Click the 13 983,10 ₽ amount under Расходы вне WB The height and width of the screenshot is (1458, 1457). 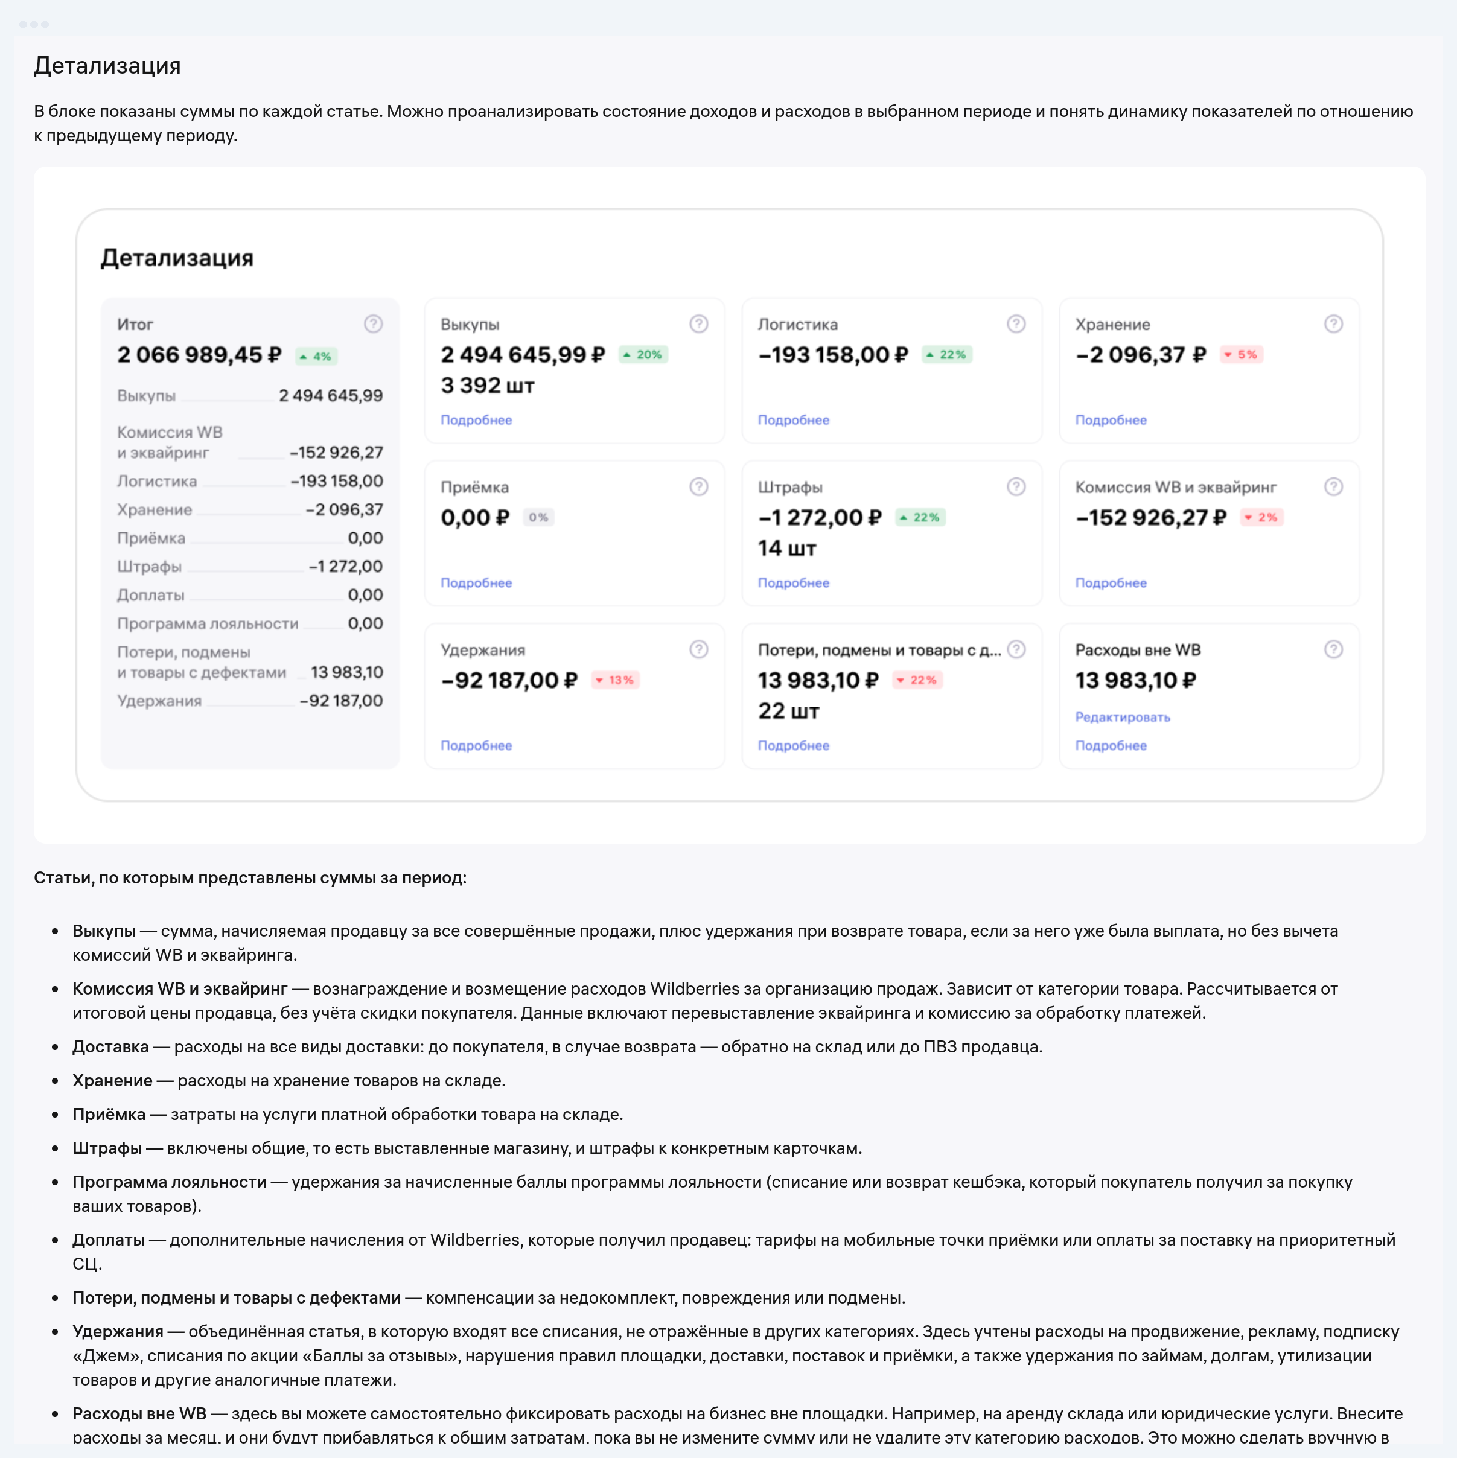pos(1136,680)
